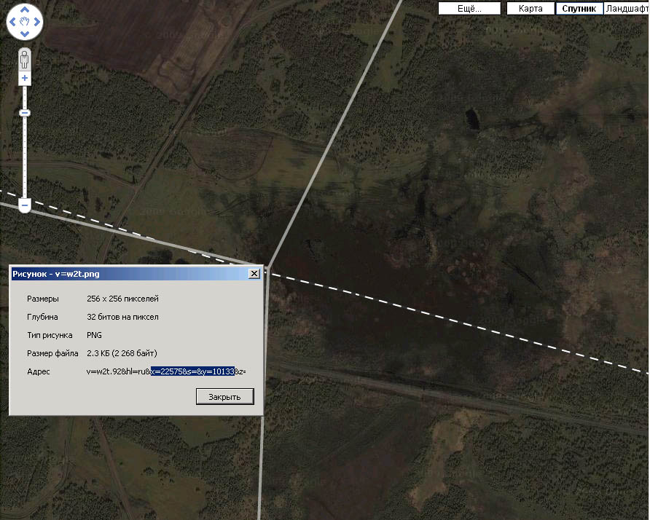The height and width of the screenshot is (520, 650).
Task: Click the zoom slider handle
Action: click(25, 113)
